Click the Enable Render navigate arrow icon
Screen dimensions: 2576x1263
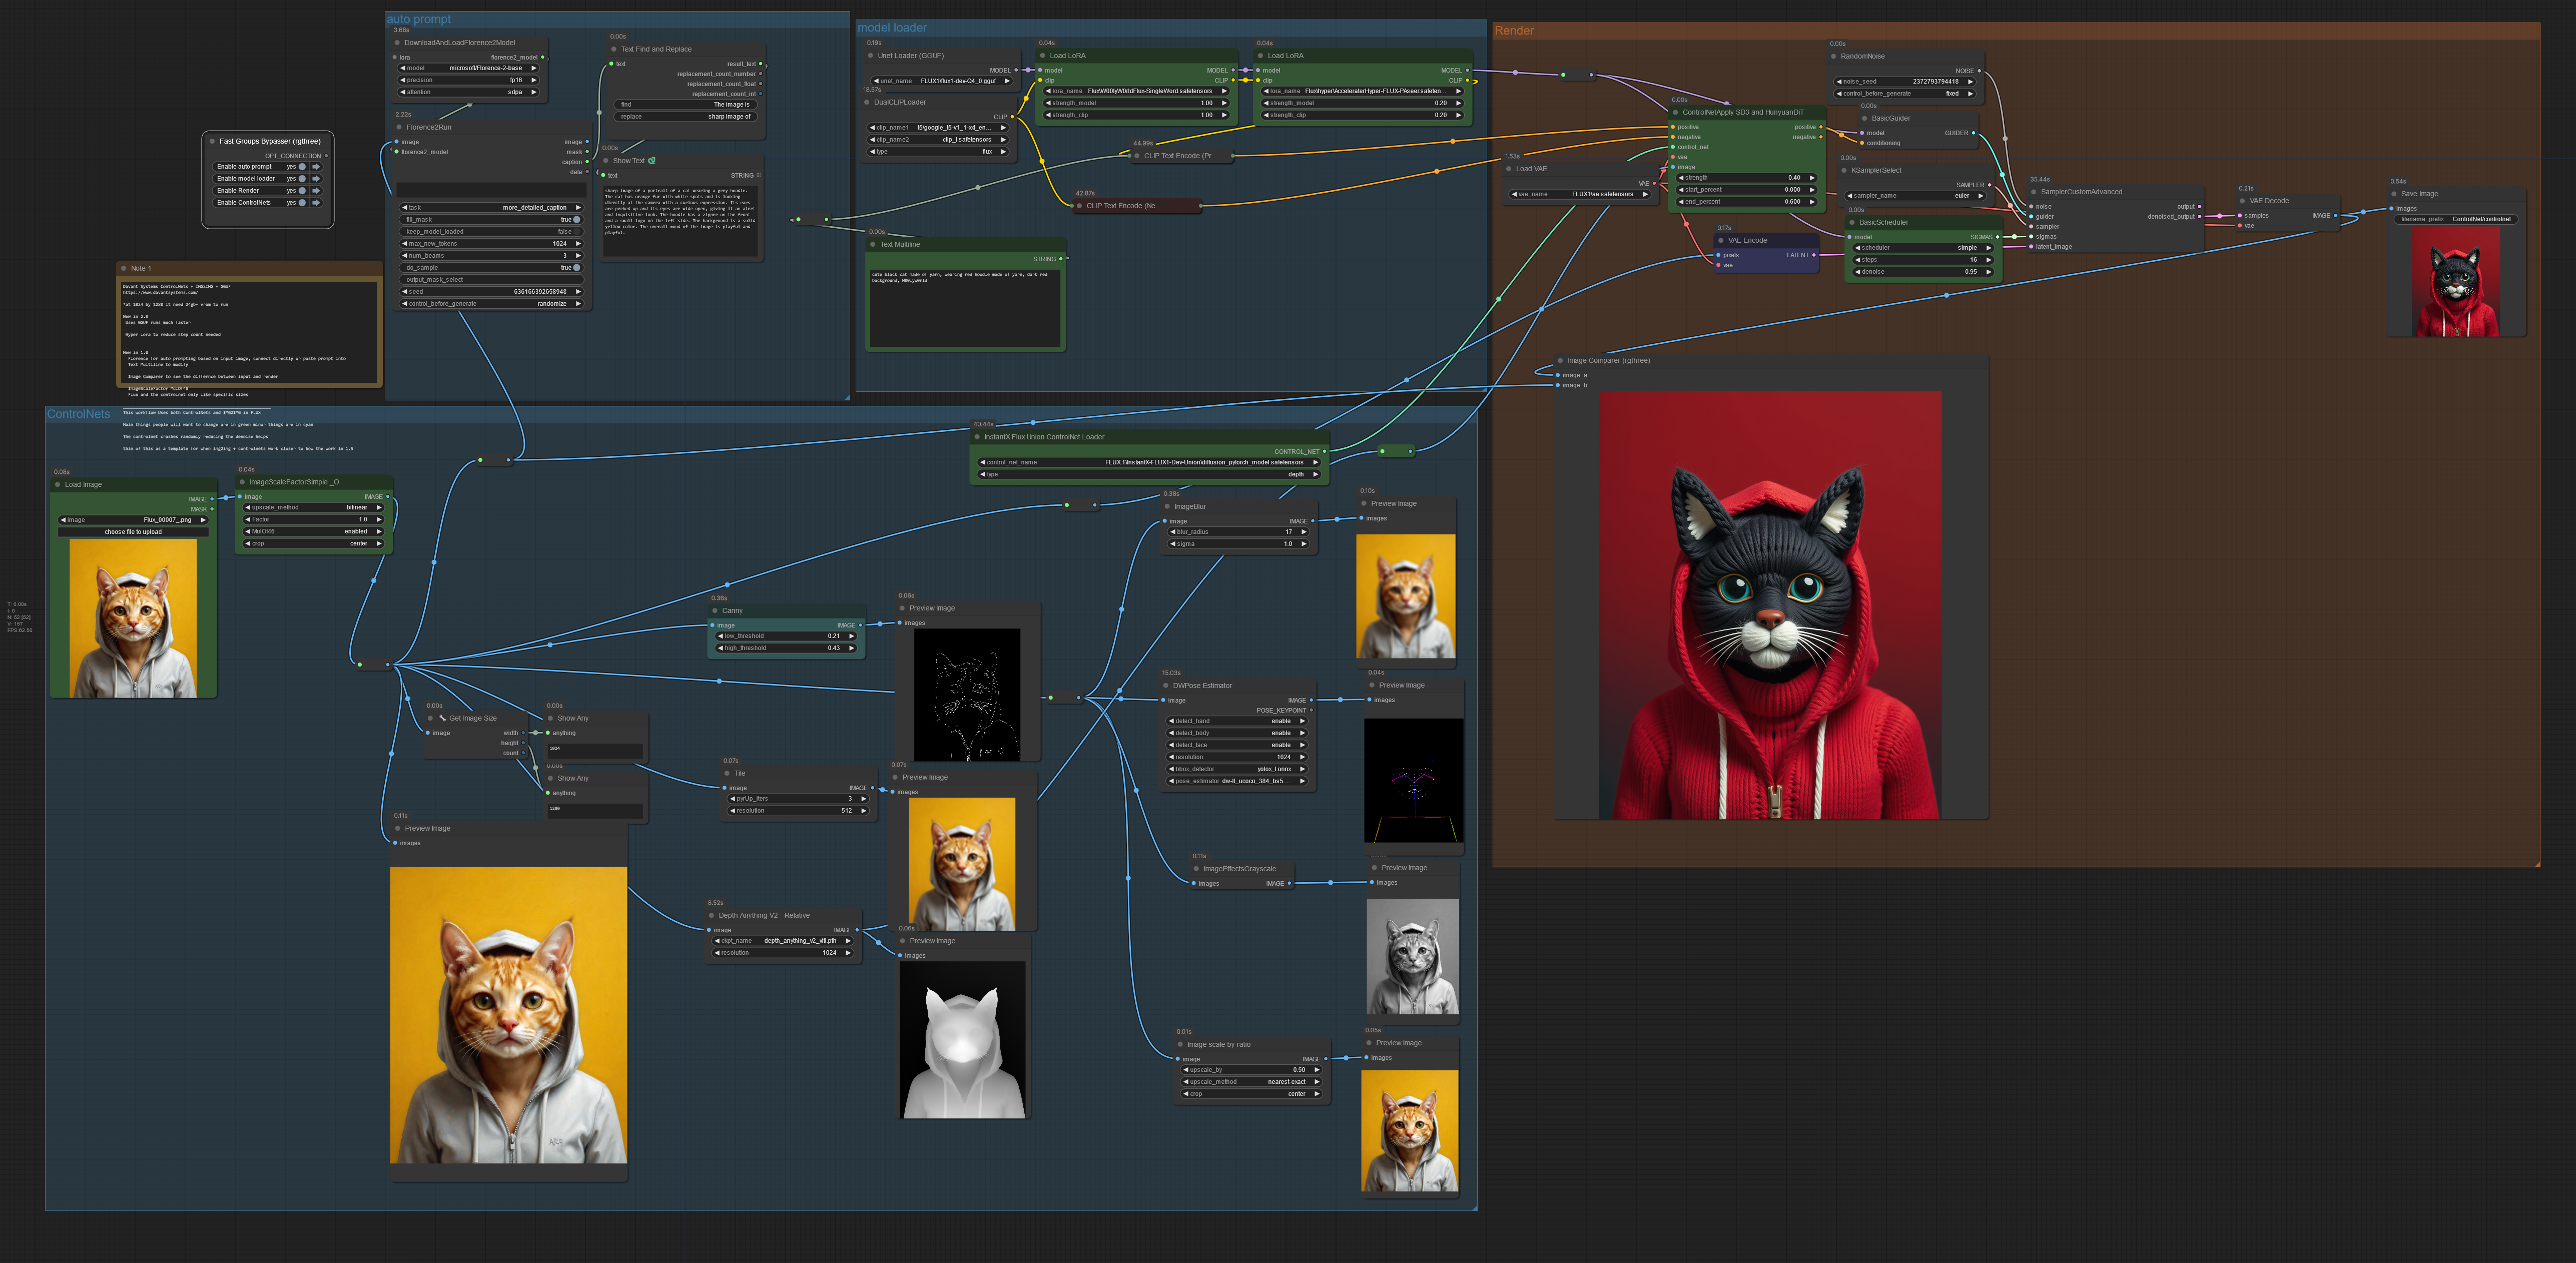click(316, 191)
